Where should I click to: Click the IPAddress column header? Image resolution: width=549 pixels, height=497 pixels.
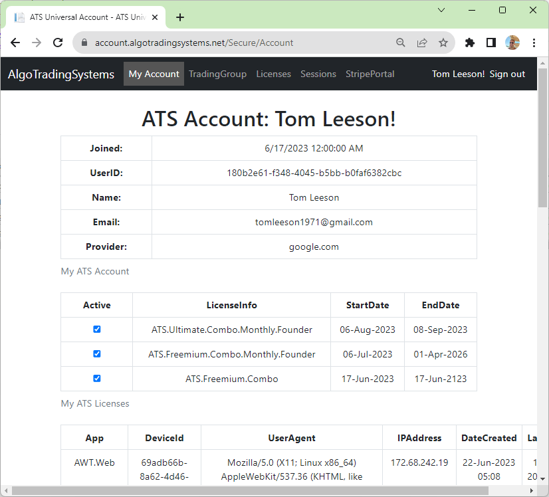click(x=419, y=438)
